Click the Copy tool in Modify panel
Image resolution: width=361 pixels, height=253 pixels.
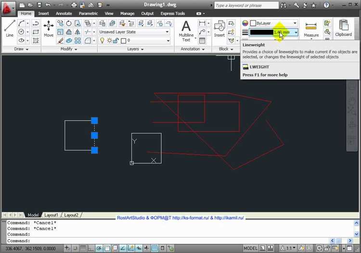(x=60, y=23)
